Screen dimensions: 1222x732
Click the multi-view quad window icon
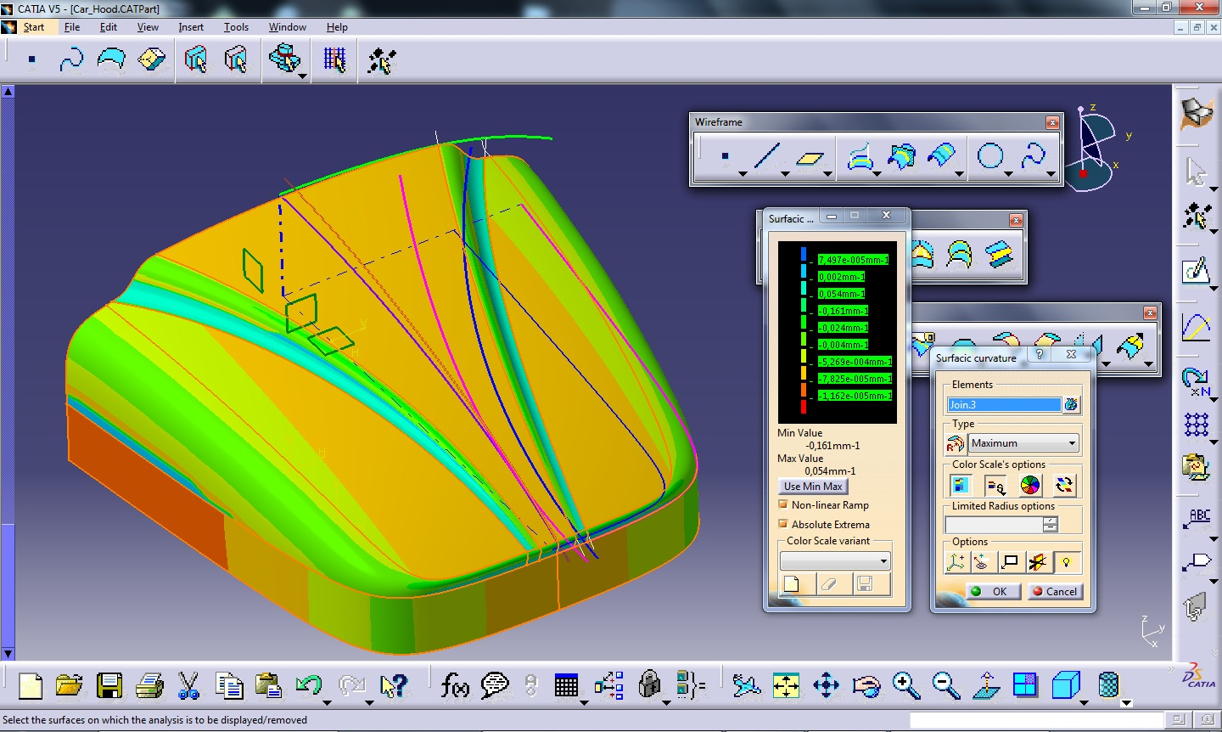(1025, 684)
